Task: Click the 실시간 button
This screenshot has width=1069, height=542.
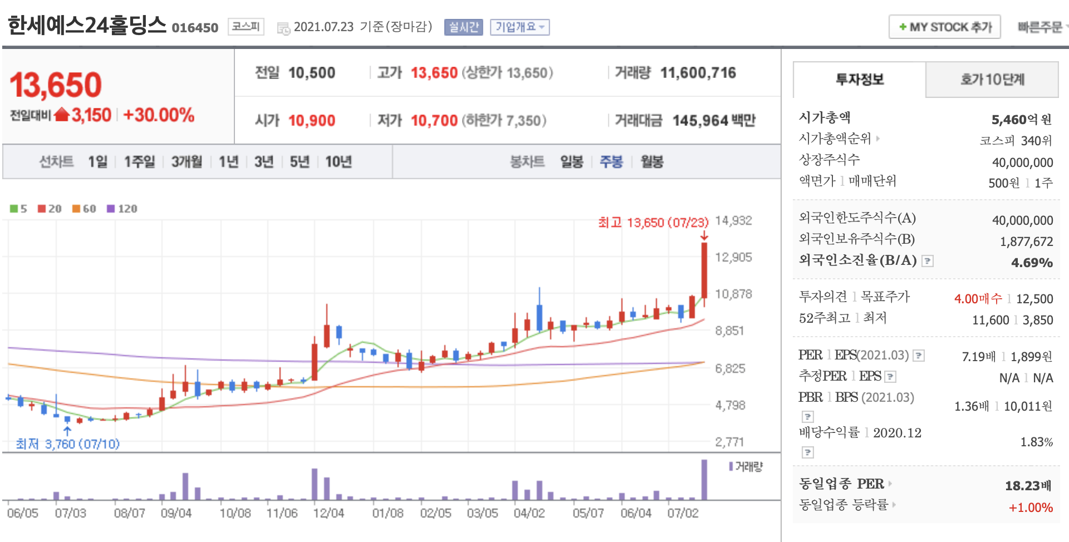Action: click(464, 27)
